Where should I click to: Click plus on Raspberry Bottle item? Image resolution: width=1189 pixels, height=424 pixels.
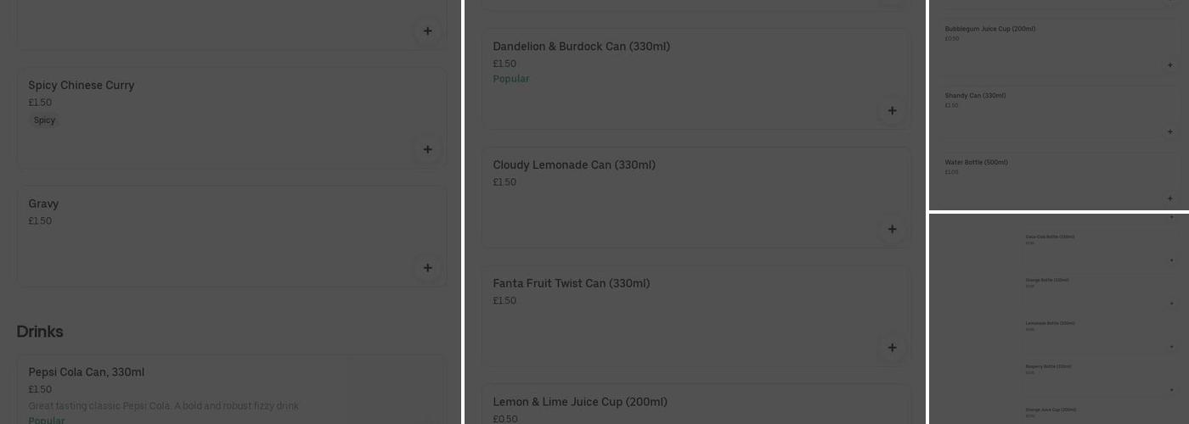coord(1172,390)
